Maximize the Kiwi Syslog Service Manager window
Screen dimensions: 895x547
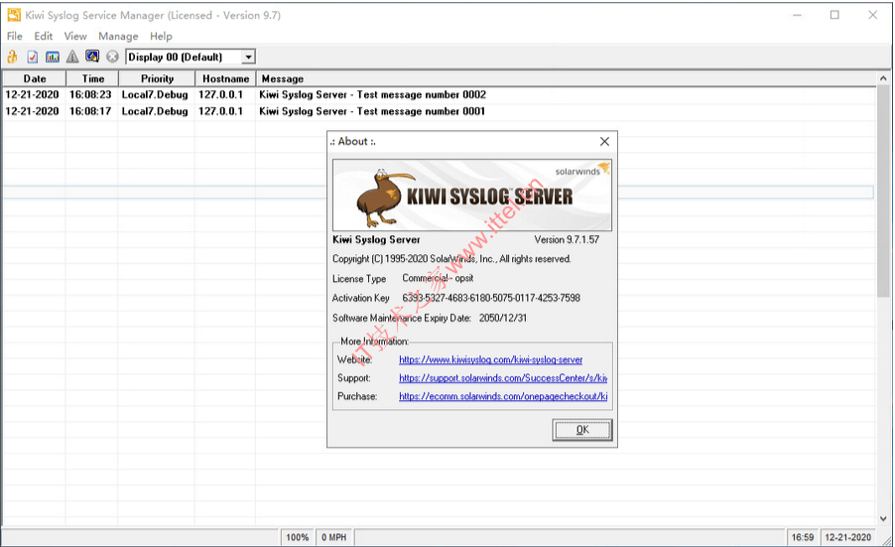(x=834, y=15)
